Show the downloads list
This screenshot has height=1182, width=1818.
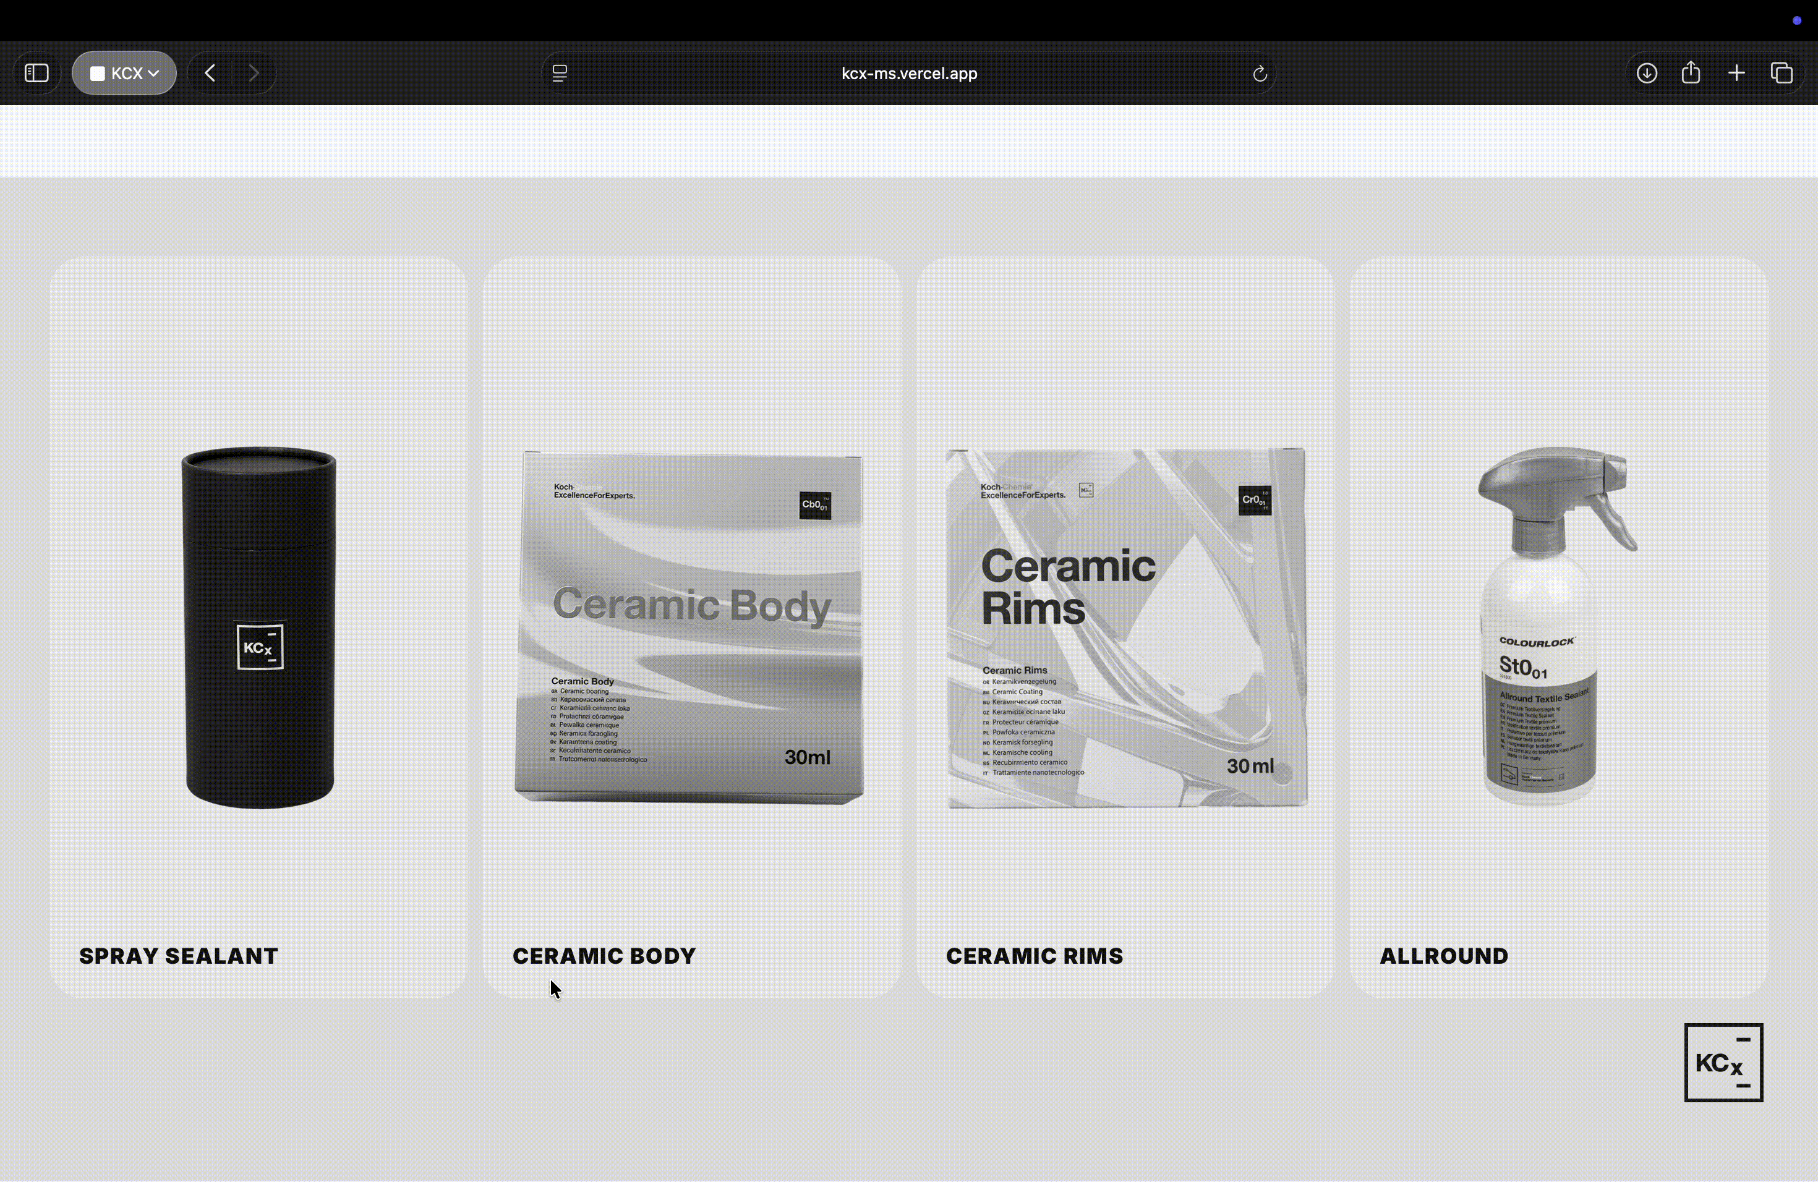1647,74
